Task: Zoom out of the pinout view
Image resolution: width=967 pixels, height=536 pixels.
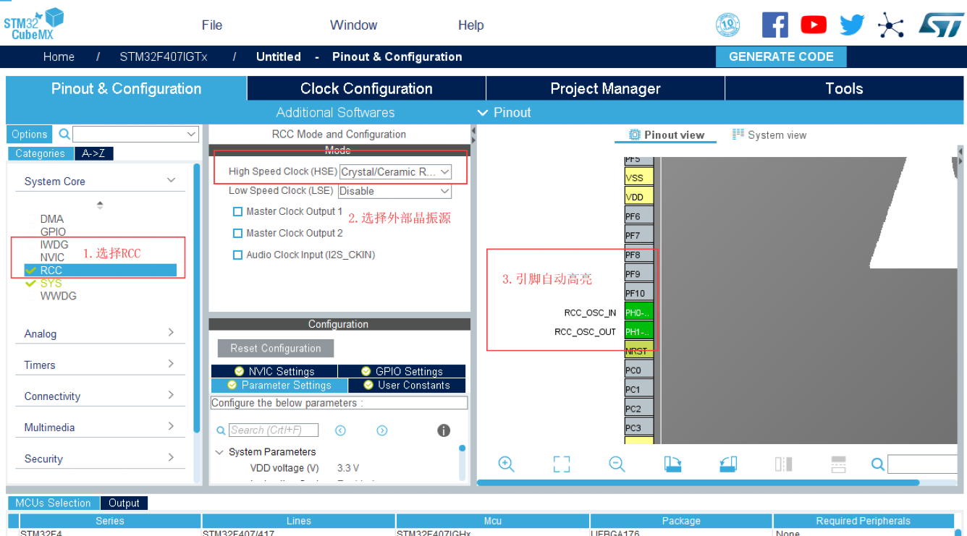Action: 617,464
